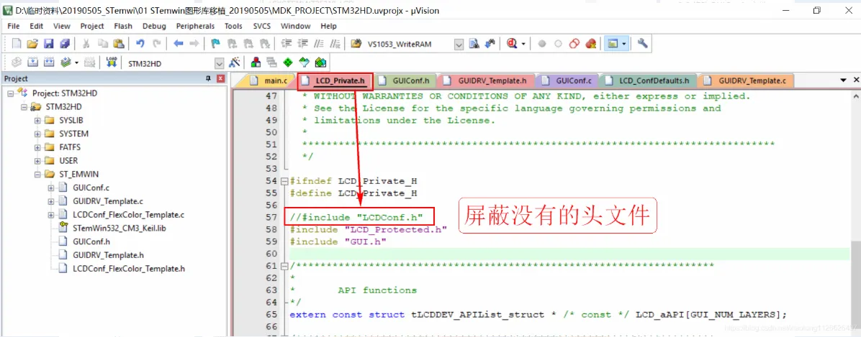Screen dimensions: 861x337
Task: Open the Peripherals menu
Action: (x=196, y=26)
